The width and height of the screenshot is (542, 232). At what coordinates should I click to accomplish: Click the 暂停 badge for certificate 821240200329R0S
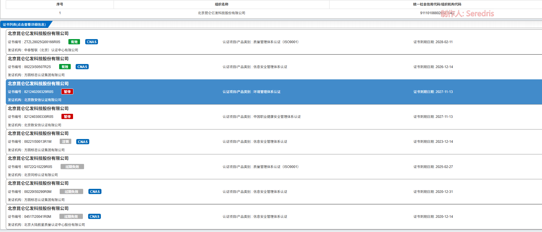[x=67, y=92]
